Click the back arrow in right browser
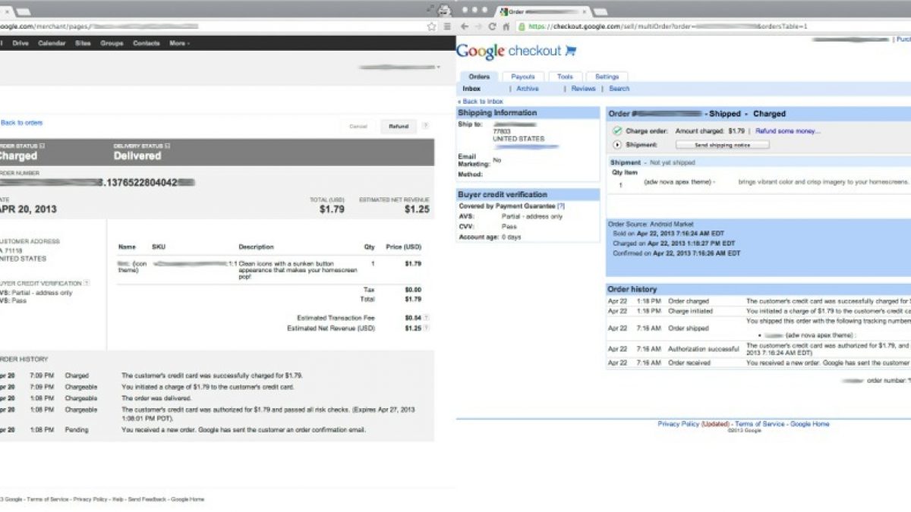 click(x=465, y=26)
